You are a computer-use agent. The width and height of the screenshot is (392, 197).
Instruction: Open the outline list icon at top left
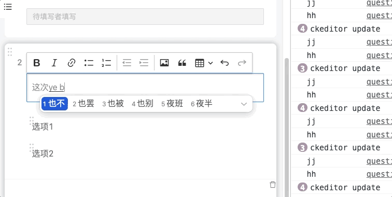click(x=8, y=7)
